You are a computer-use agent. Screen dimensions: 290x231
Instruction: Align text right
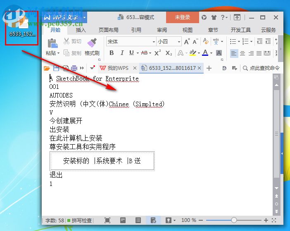point(251,53)
